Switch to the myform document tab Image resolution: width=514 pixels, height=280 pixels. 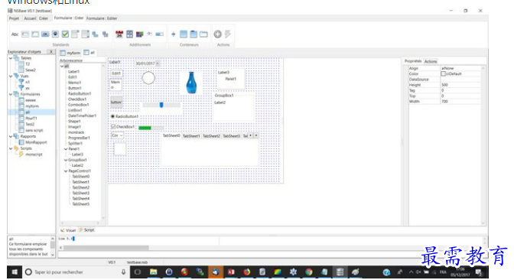(70, 53)
